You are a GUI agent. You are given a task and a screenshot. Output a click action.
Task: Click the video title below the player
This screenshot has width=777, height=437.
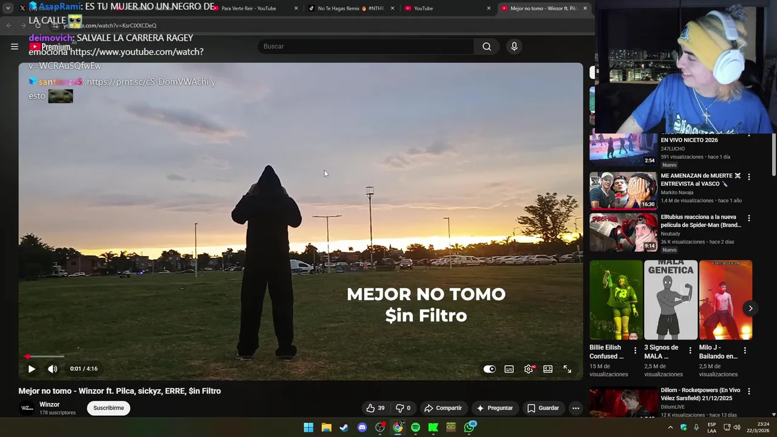[120, 391]
